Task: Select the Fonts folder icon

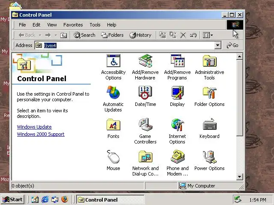Action: click(113, 129)
